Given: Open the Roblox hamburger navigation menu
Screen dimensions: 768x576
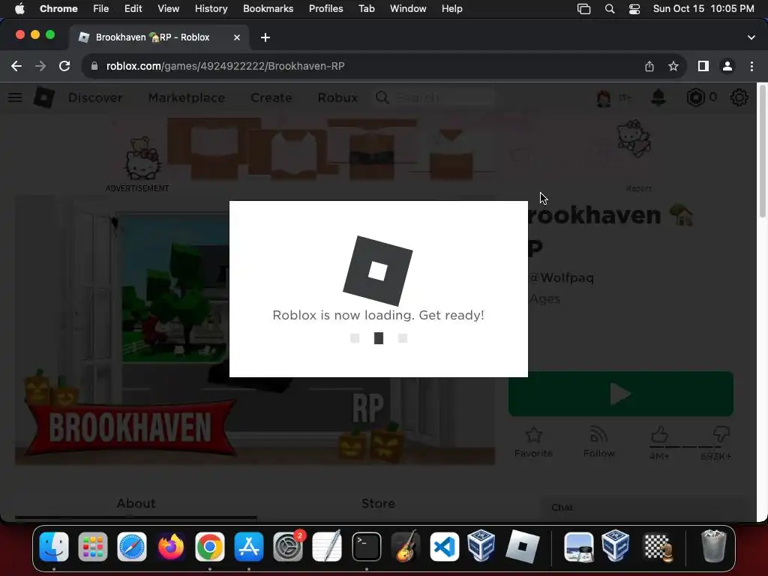Looking at the screenshot, I should (x=15, y=97).
